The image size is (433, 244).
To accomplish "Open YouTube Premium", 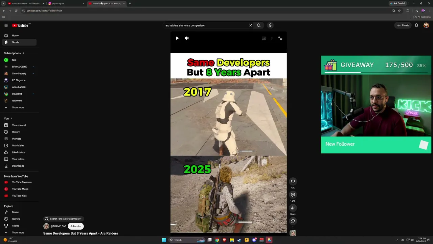I will click(x=19, y=182).
